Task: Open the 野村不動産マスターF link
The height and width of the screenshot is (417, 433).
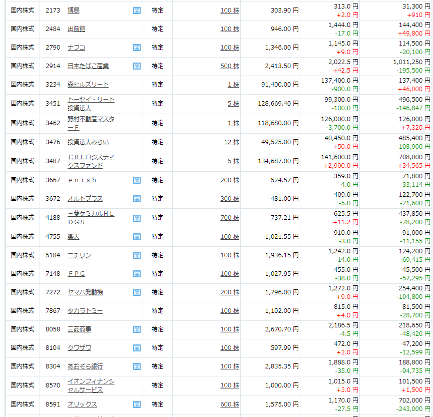Action: pos(91,123)
